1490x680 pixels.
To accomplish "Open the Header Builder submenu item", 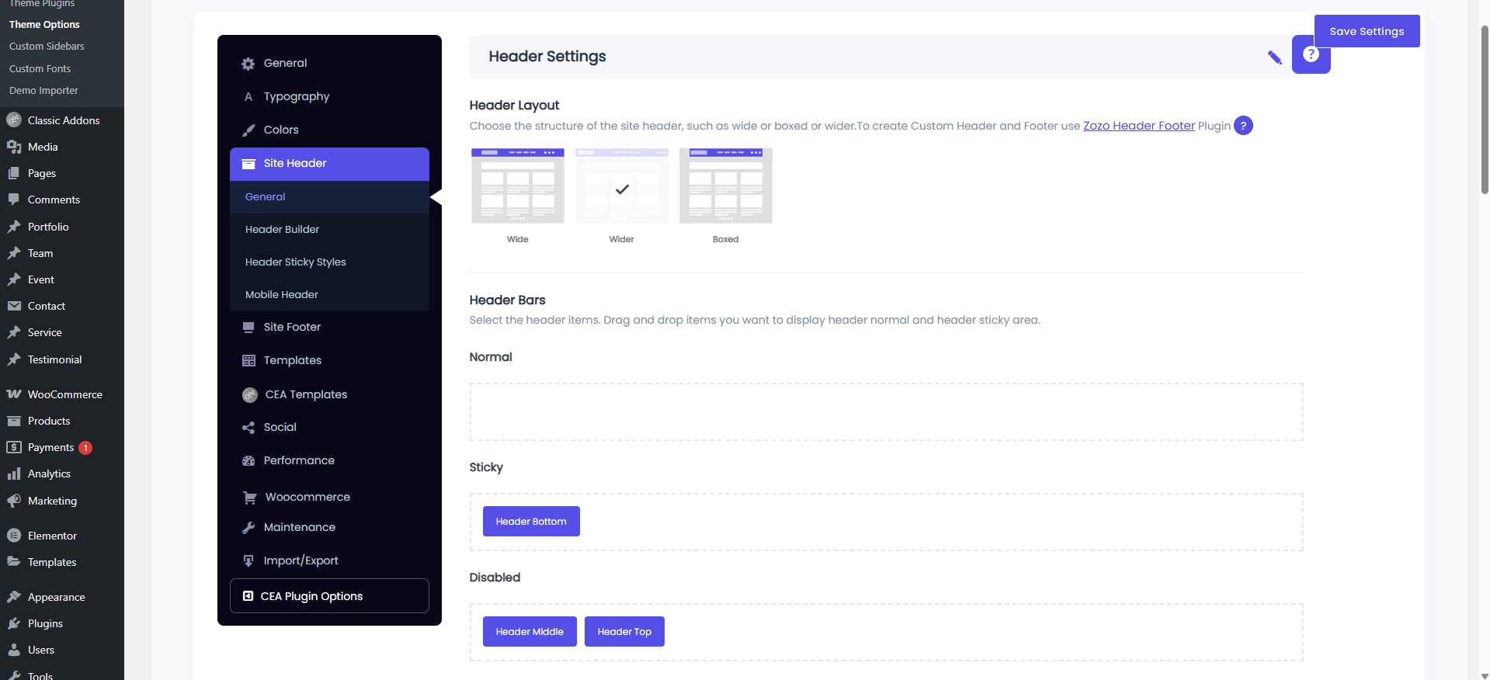I will pyautogui.click(x=282, y=230).
